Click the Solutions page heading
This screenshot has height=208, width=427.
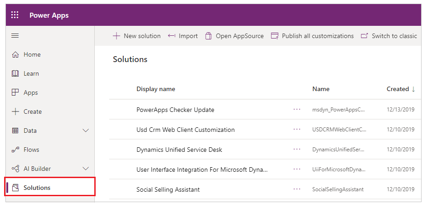pyautogui.click(x=130, y=59)
